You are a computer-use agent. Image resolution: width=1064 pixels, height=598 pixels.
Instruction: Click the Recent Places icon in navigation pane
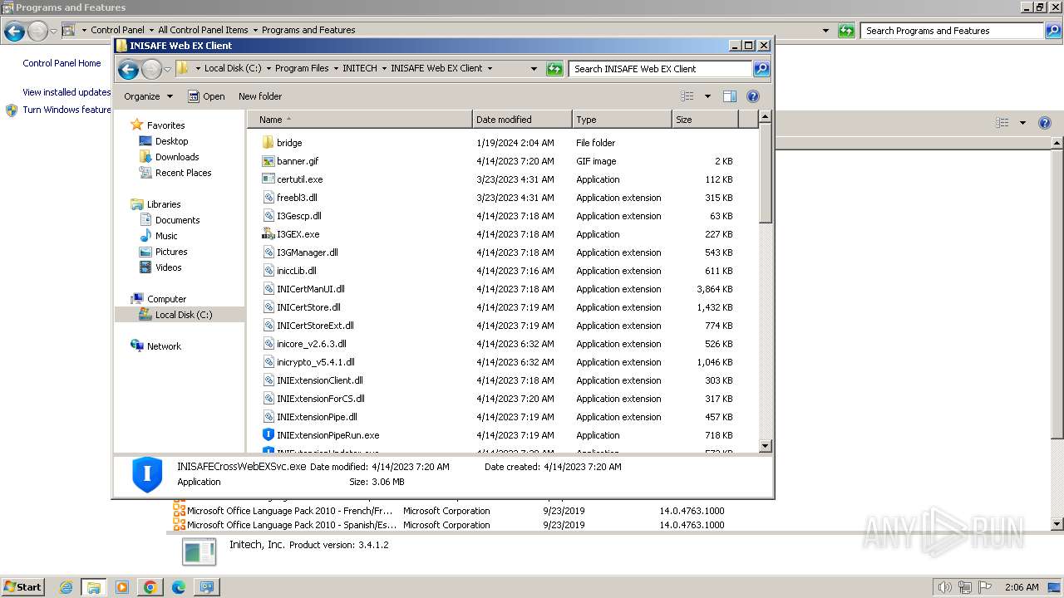(145, 173)
